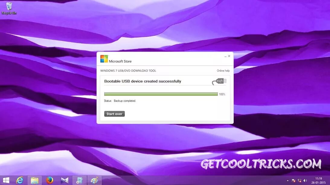Open Visual Studio taskbar icon
330x185 pixels.
pos(65,180)
